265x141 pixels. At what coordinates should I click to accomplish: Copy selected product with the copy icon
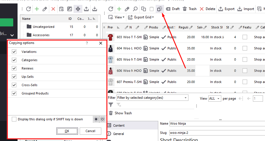point(144,9)
